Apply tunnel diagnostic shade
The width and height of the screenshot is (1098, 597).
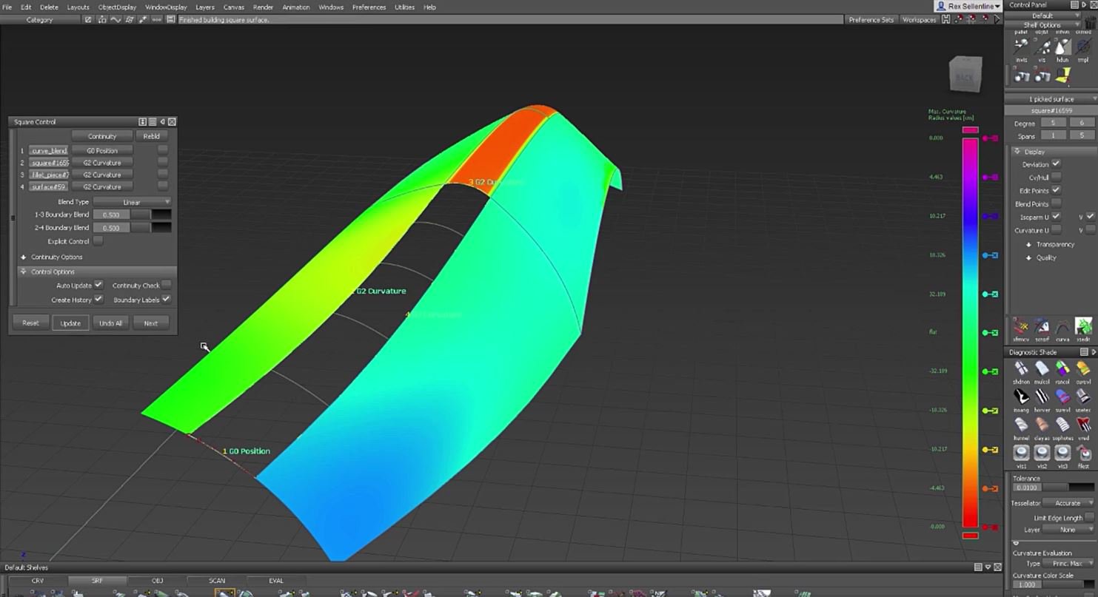click(1021, 425)
